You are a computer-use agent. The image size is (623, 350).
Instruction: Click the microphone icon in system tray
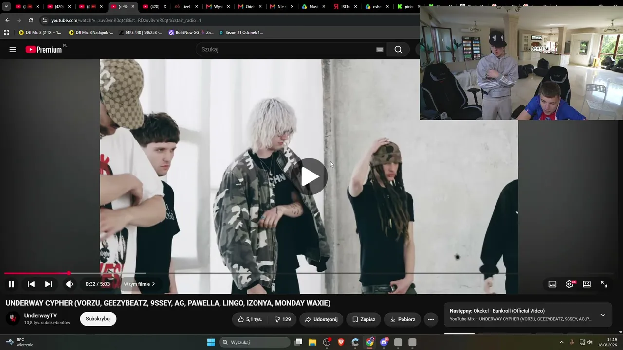coord(572,342)
